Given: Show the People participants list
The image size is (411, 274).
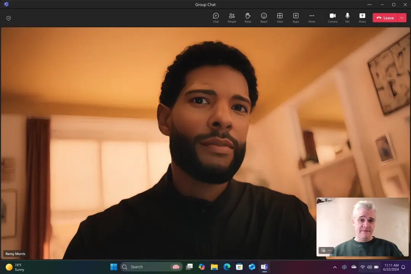Looking at the screenshot, I should click(x=232, y=18).
